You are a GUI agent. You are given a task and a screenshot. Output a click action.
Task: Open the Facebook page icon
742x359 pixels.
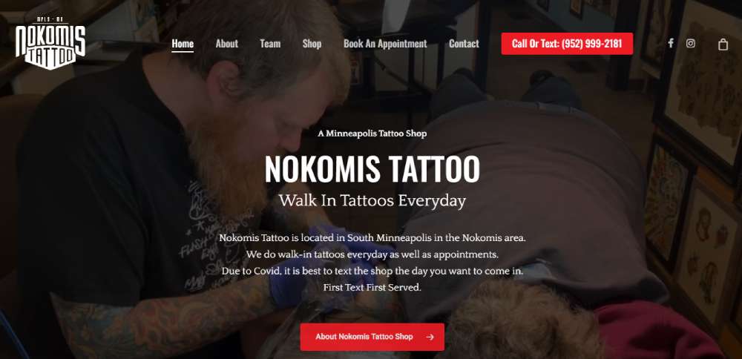click(x=671, y=43)
